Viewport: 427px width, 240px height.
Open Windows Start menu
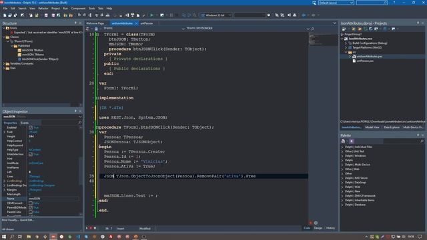[x=4, y=237]
